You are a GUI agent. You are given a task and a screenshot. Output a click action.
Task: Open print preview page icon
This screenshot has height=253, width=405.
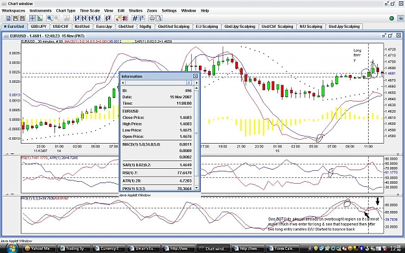click(159, 18)
